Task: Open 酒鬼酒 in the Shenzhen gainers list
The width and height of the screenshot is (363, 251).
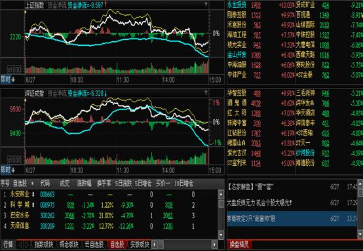Action: (237, 103)
